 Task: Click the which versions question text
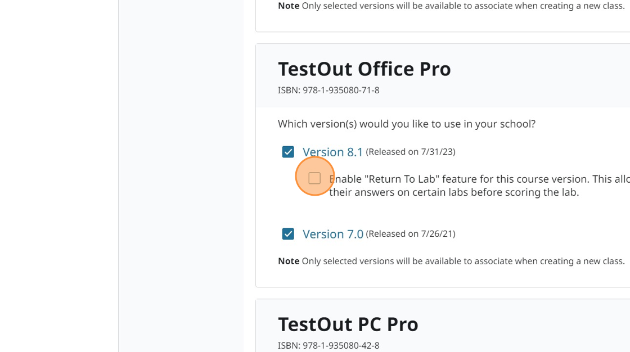pos(406,123)
